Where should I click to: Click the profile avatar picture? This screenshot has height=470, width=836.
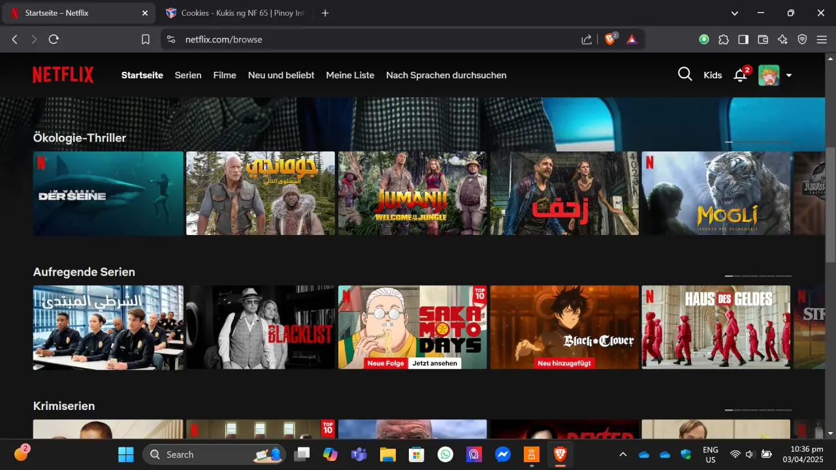pyautogui.click(x=769, y=75)
